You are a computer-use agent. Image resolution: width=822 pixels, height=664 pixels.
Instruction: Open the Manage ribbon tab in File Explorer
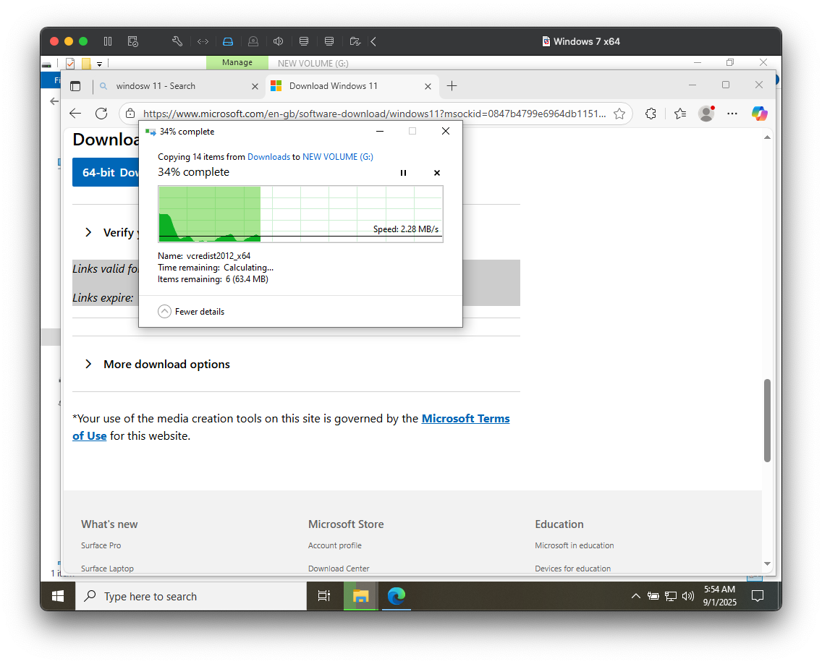point(237,62)
